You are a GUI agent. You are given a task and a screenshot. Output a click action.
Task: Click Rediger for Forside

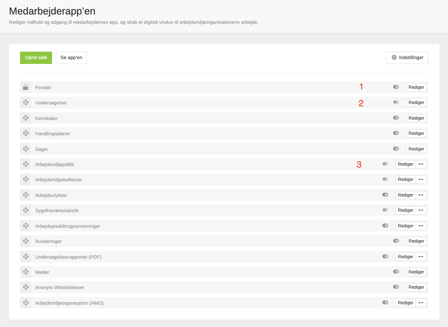tap(416, 87)
